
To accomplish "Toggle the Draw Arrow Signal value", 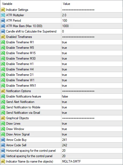I will coord(64,134).
